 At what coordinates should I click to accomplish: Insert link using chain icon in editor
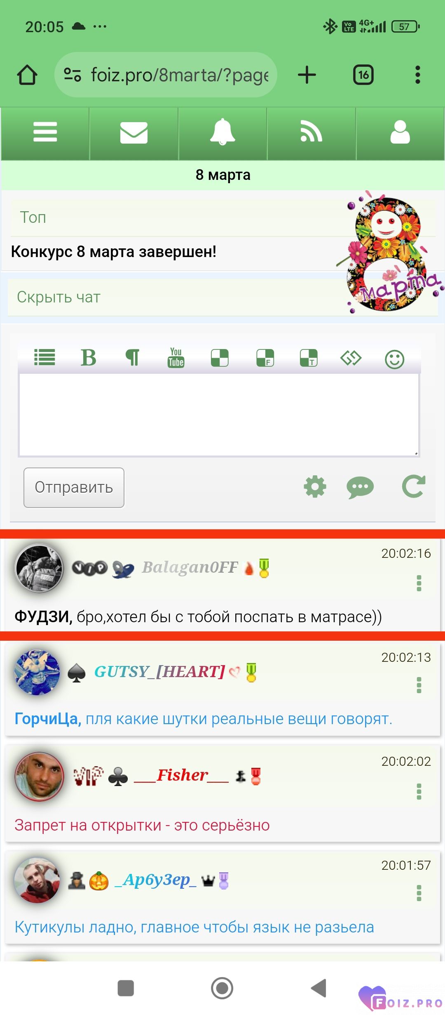pyautogui.click(x=351, y=358)
